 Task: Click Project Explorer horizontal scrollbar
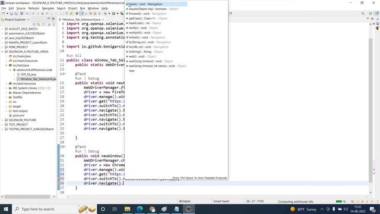[x=27, y=197]
